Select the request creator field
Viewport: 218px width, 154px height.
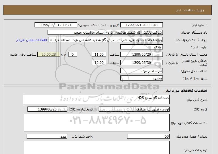pyautogui.click(x=105, y=40)
